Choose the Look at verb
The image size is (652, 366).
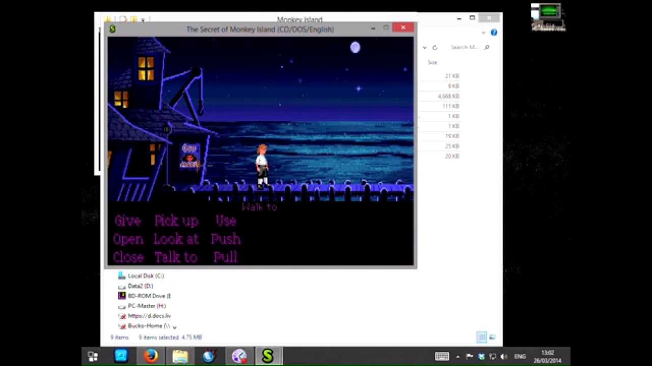point(176,239)
